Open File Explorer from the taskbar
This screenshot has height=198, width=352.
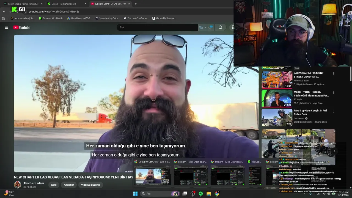209,194
